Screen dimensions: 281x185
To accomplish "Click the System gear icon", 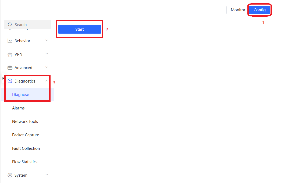I will click(x=10, y=175).
